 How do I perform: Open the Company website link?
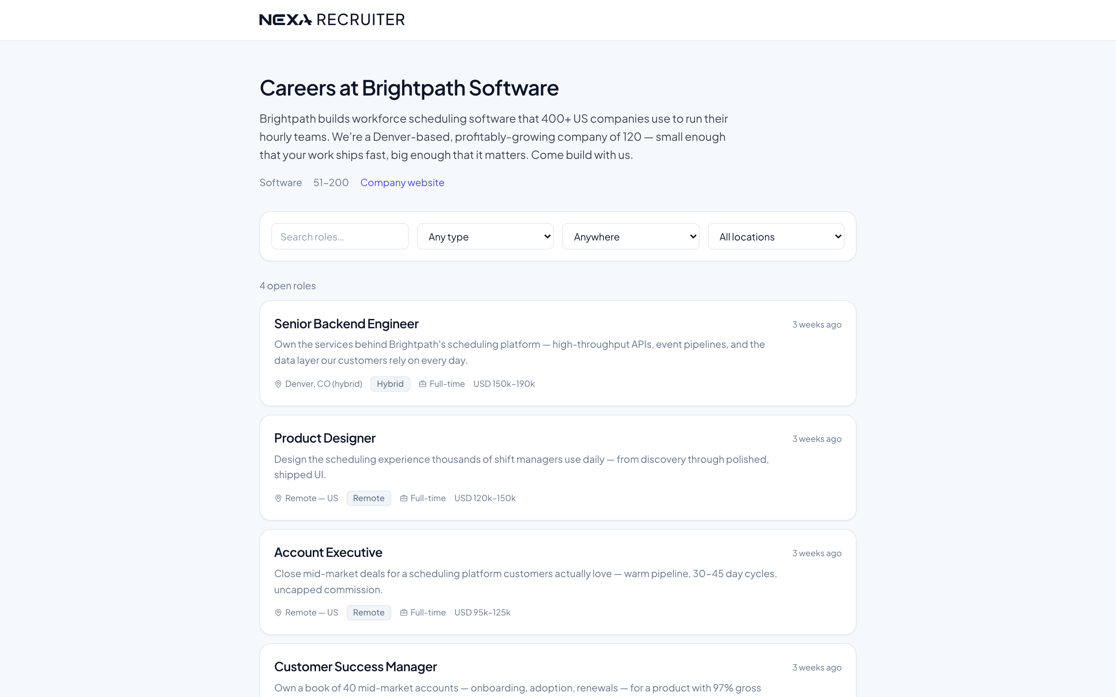(402, 183)
